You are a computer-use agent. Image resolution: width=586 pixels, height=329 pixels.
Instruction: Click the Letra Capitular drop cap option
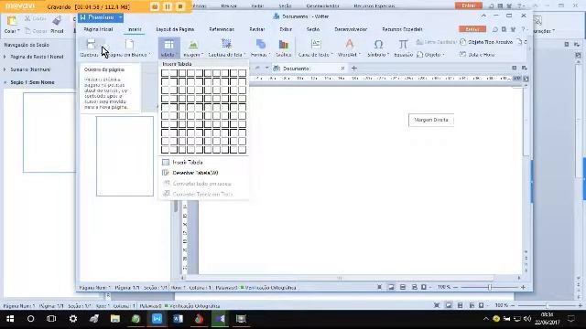pos(436,42)
